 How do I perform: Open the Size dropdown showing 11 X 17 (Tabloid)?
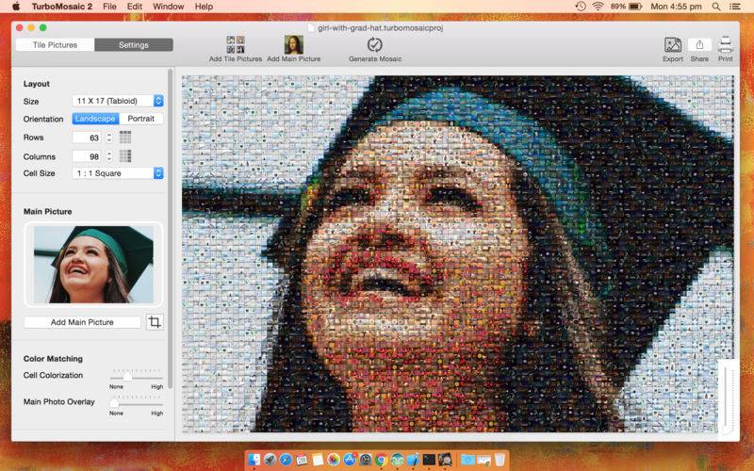tap(118, 101)
